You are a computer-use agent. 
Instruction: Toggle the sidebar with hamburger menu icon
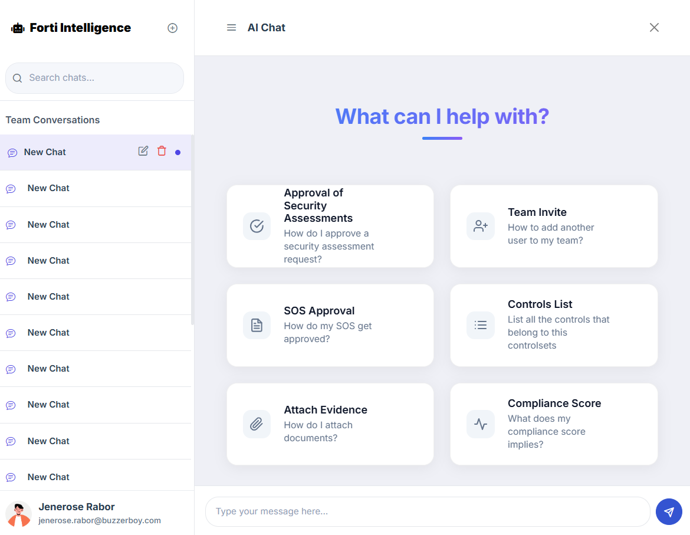pyautogui.click(x=231, y=28)
